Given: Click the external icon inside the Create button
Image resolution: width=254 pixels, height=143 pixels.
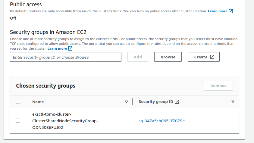Looking at the screenshot, I should tap(212, 57).
